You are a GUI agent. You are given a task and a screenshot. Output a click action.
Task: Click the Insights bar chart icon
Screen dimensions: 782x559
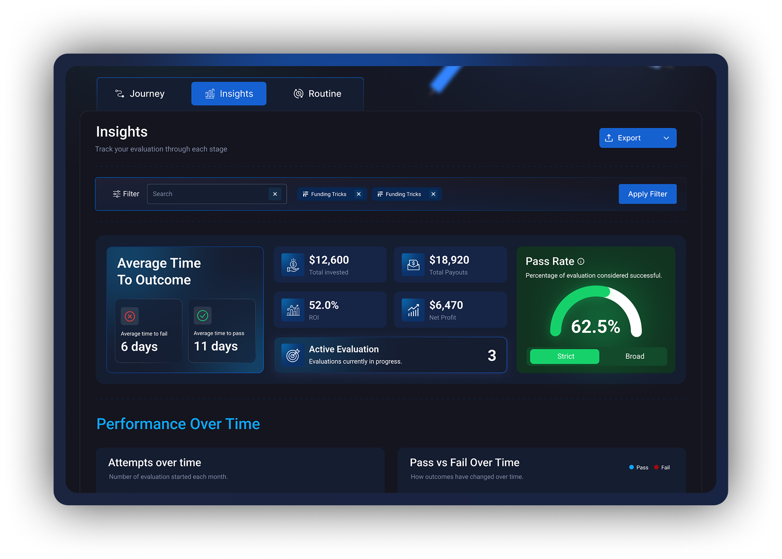pos(210,94)
